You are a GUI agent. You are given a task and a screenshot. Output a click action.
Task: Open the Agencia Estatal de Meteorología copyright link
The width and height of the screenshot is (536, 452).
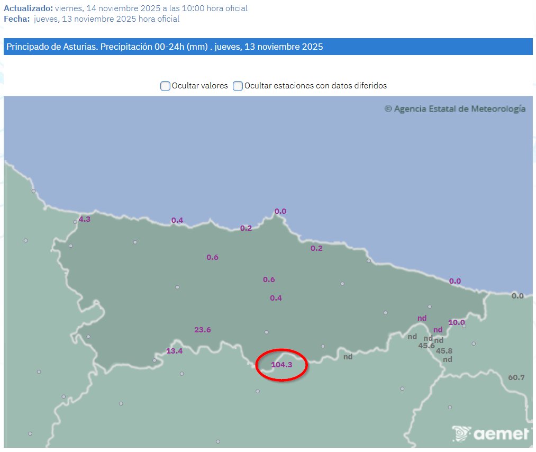pos(456,109)
